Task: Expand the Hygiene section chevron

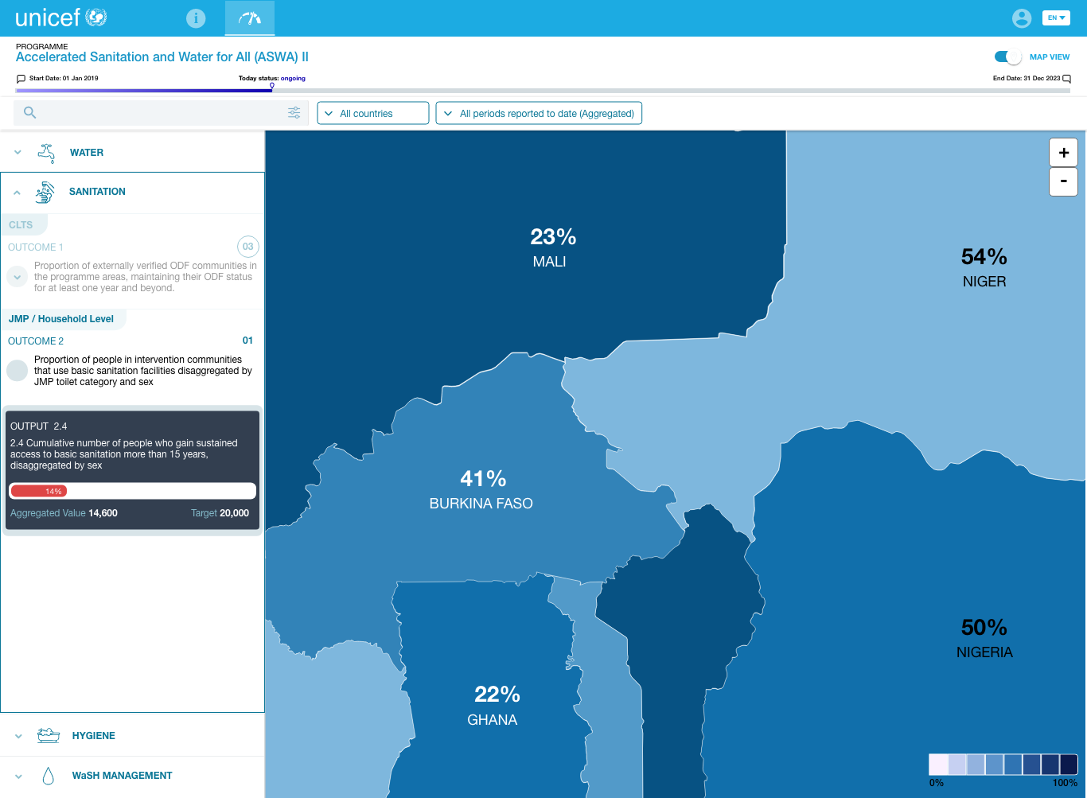Action: pyautogui.click(x=18, y=736)
